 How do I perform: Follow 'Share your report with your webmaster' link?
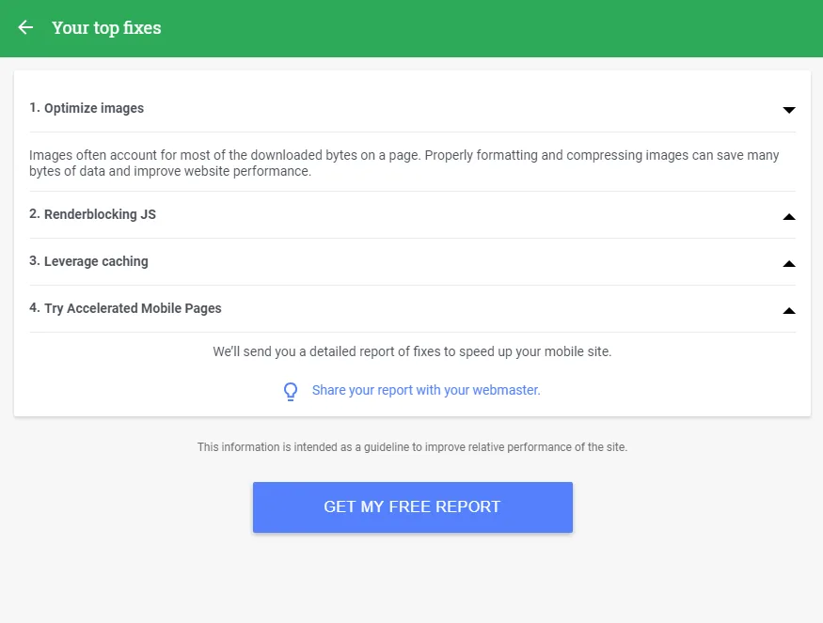click(x=426, y=390)
